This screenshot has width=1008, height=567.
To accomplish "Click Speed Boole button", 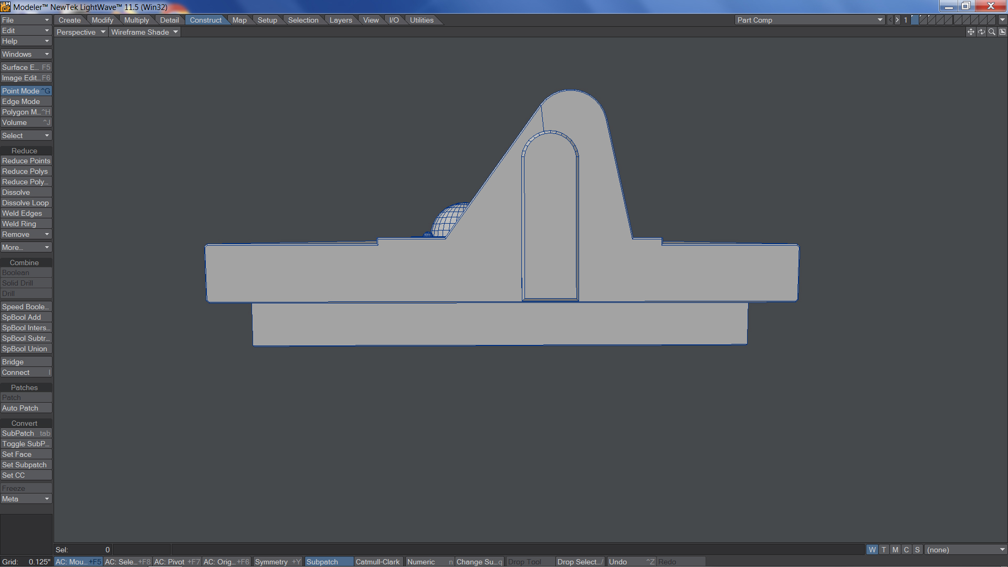I will 26,307.
